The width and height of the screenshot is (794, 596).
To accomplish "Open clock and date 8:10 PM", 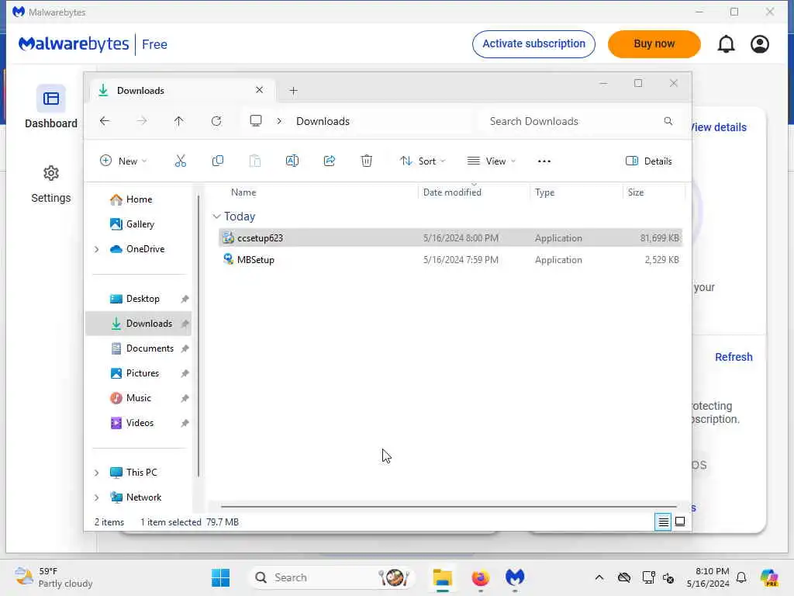I will coord(708,577).
